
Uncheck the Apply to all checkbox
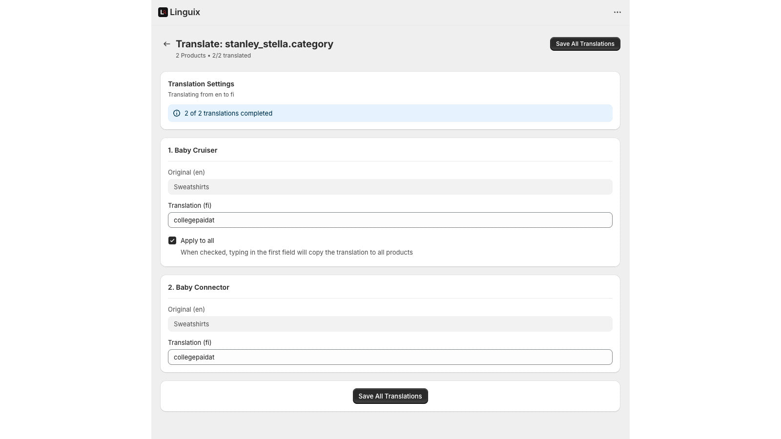click(x=172, y=240)
